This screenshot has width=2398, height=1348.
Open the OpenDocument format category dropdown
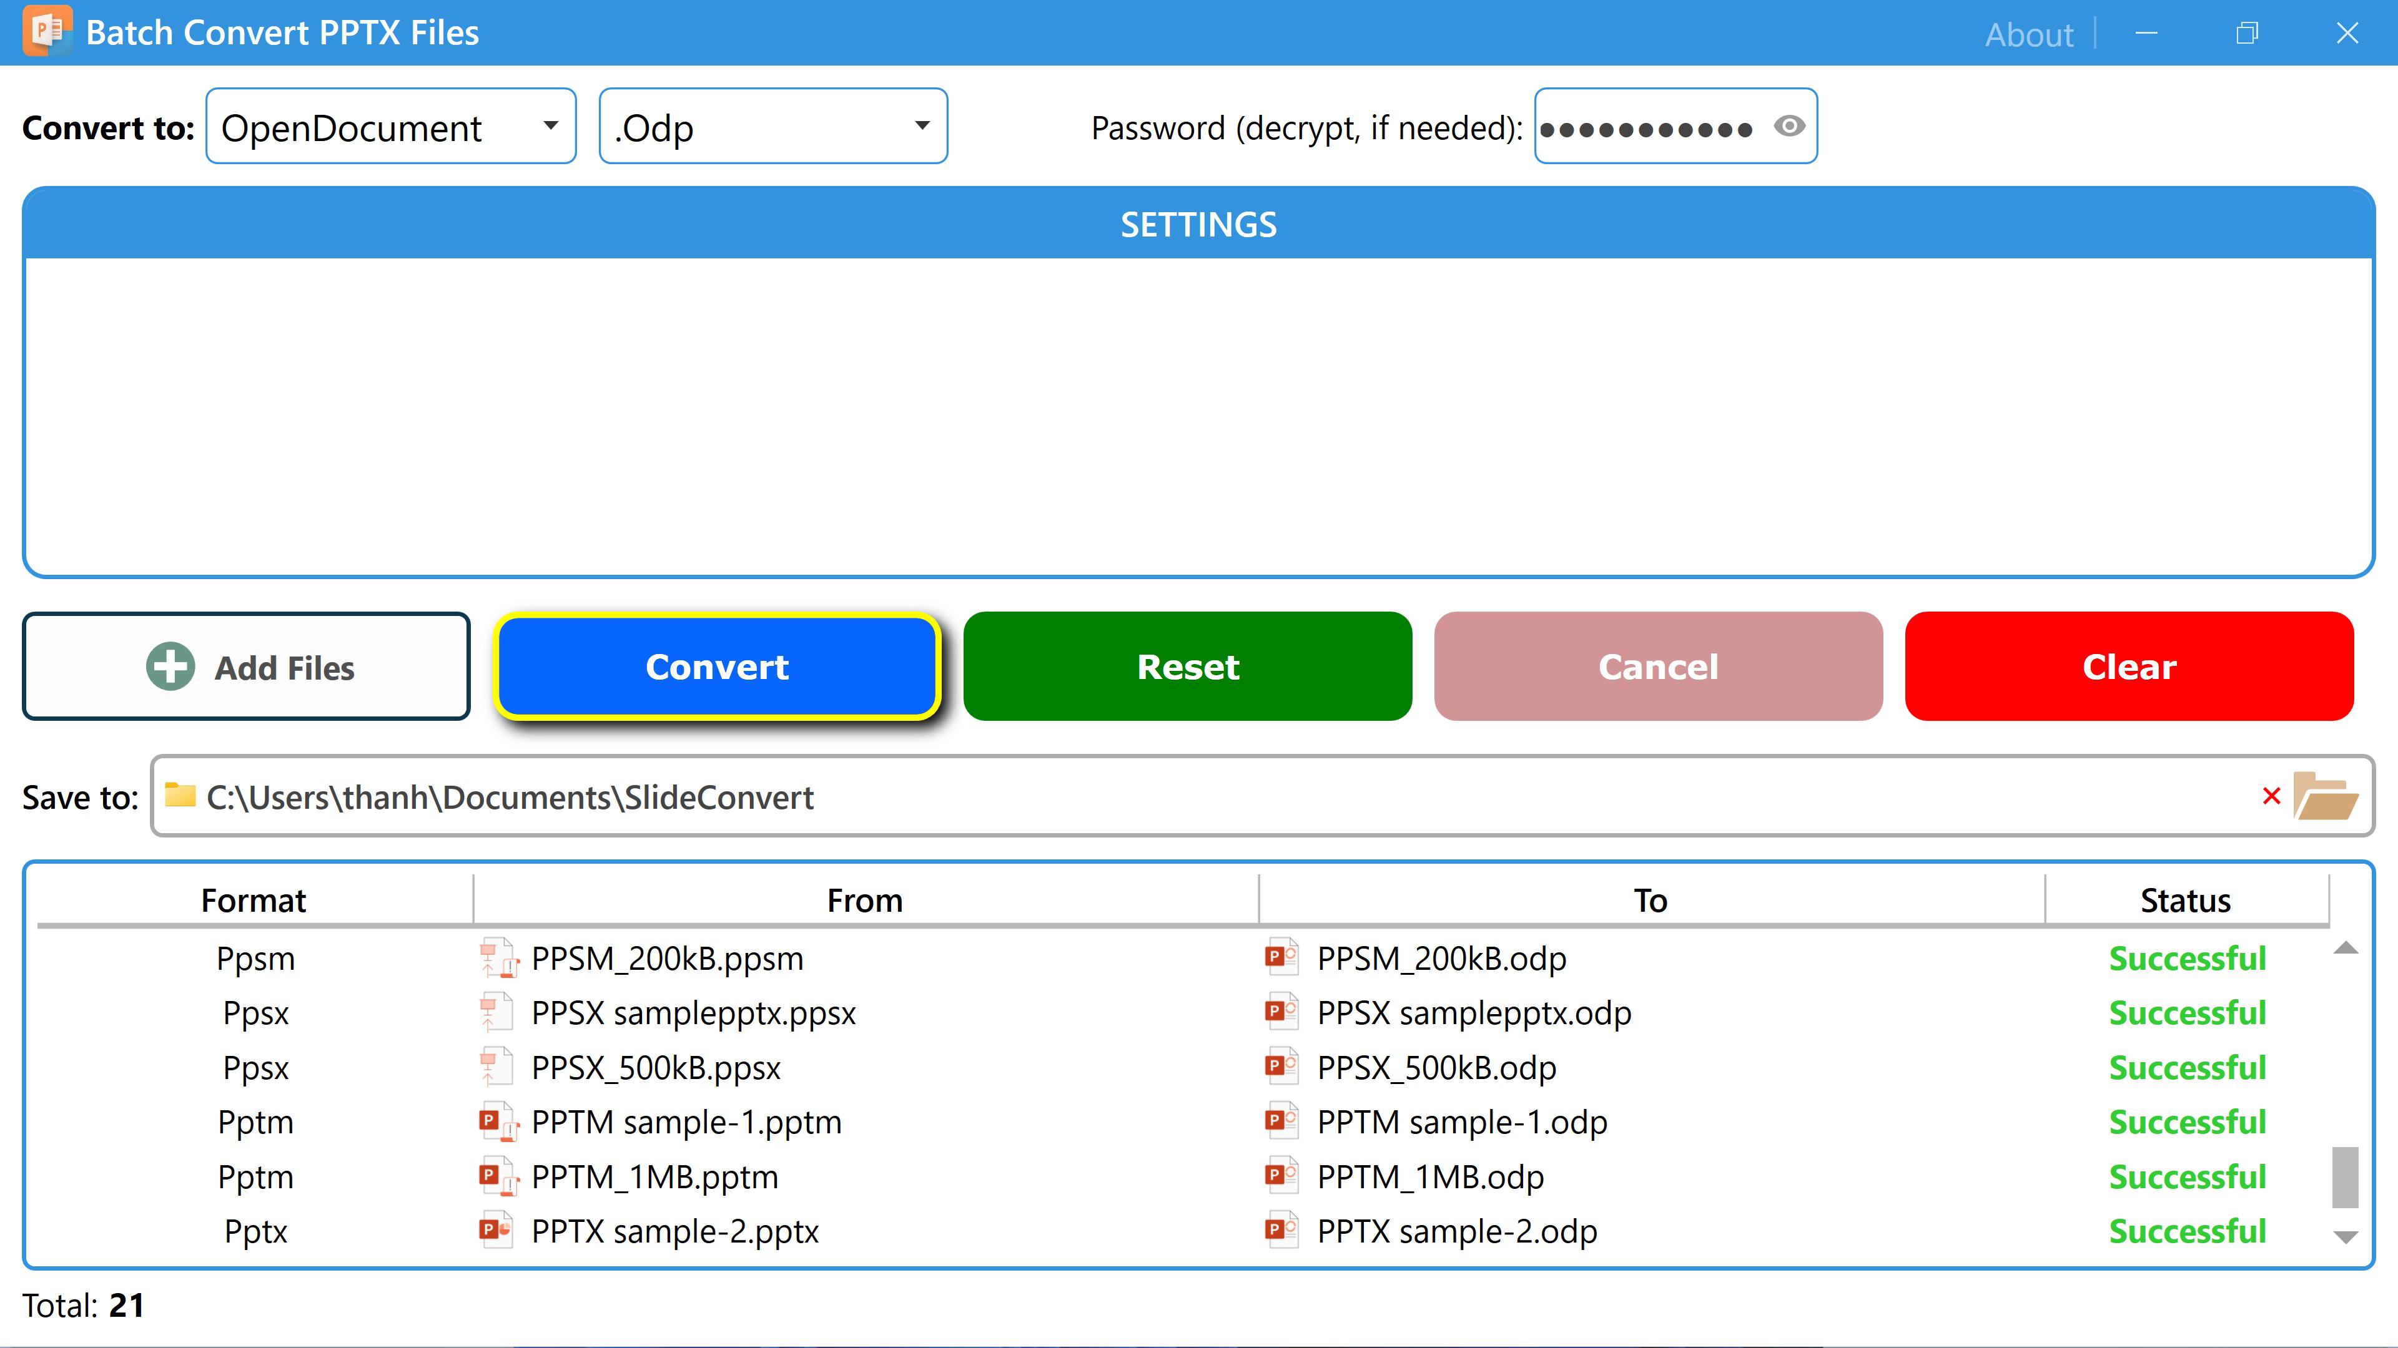pyautogui.click(x=391, y=127)
